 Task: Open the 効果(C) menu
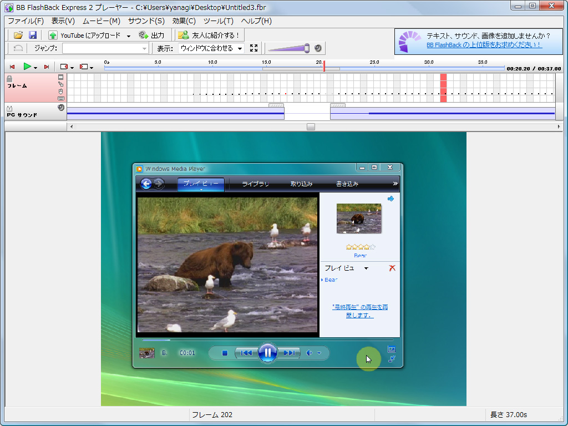click(x=184, y=21)
